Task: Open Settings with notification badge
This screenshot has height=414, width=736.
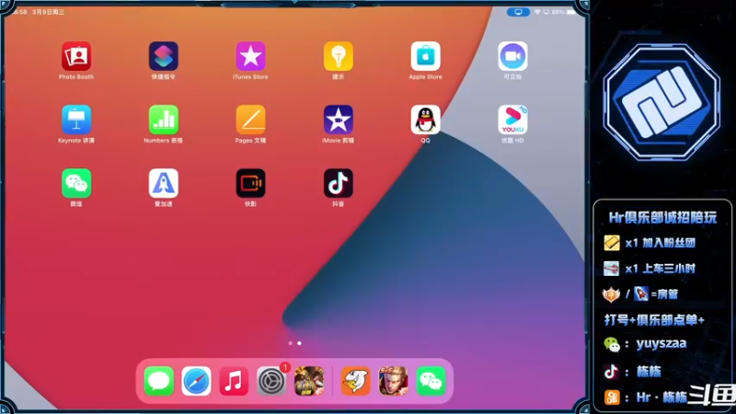Action: pos(271,381)
